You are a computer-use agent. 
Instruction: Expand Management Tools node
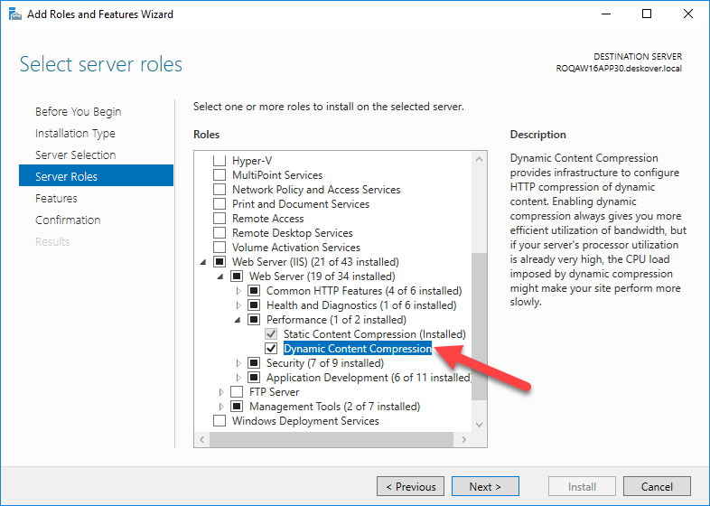221,407
